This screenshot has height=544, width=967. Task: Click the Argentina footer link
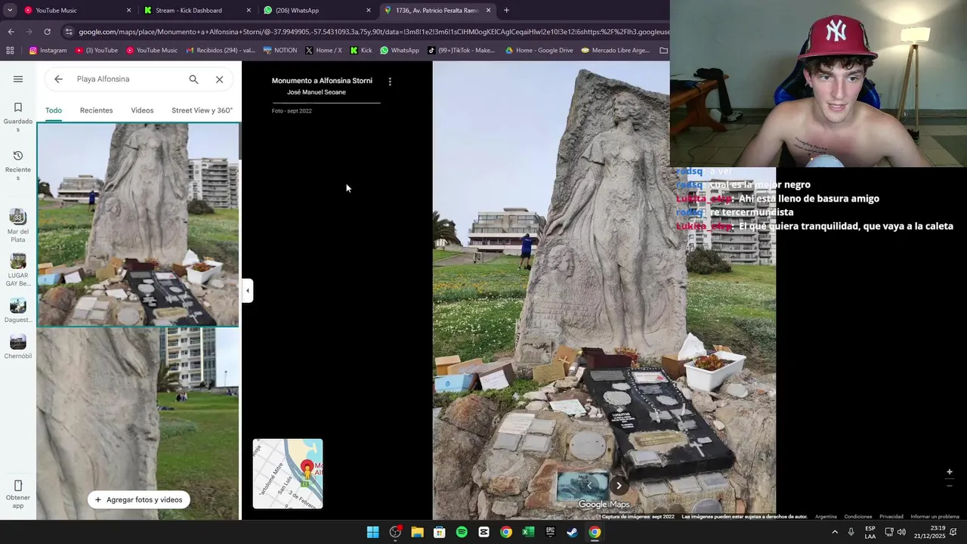point(826,517)
